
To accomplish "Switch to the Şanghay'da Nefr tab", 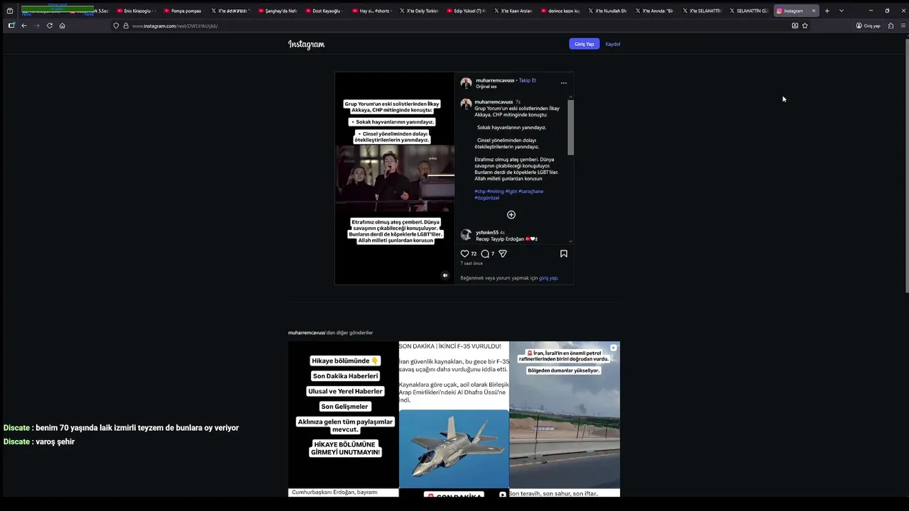I will click(279, 11).
